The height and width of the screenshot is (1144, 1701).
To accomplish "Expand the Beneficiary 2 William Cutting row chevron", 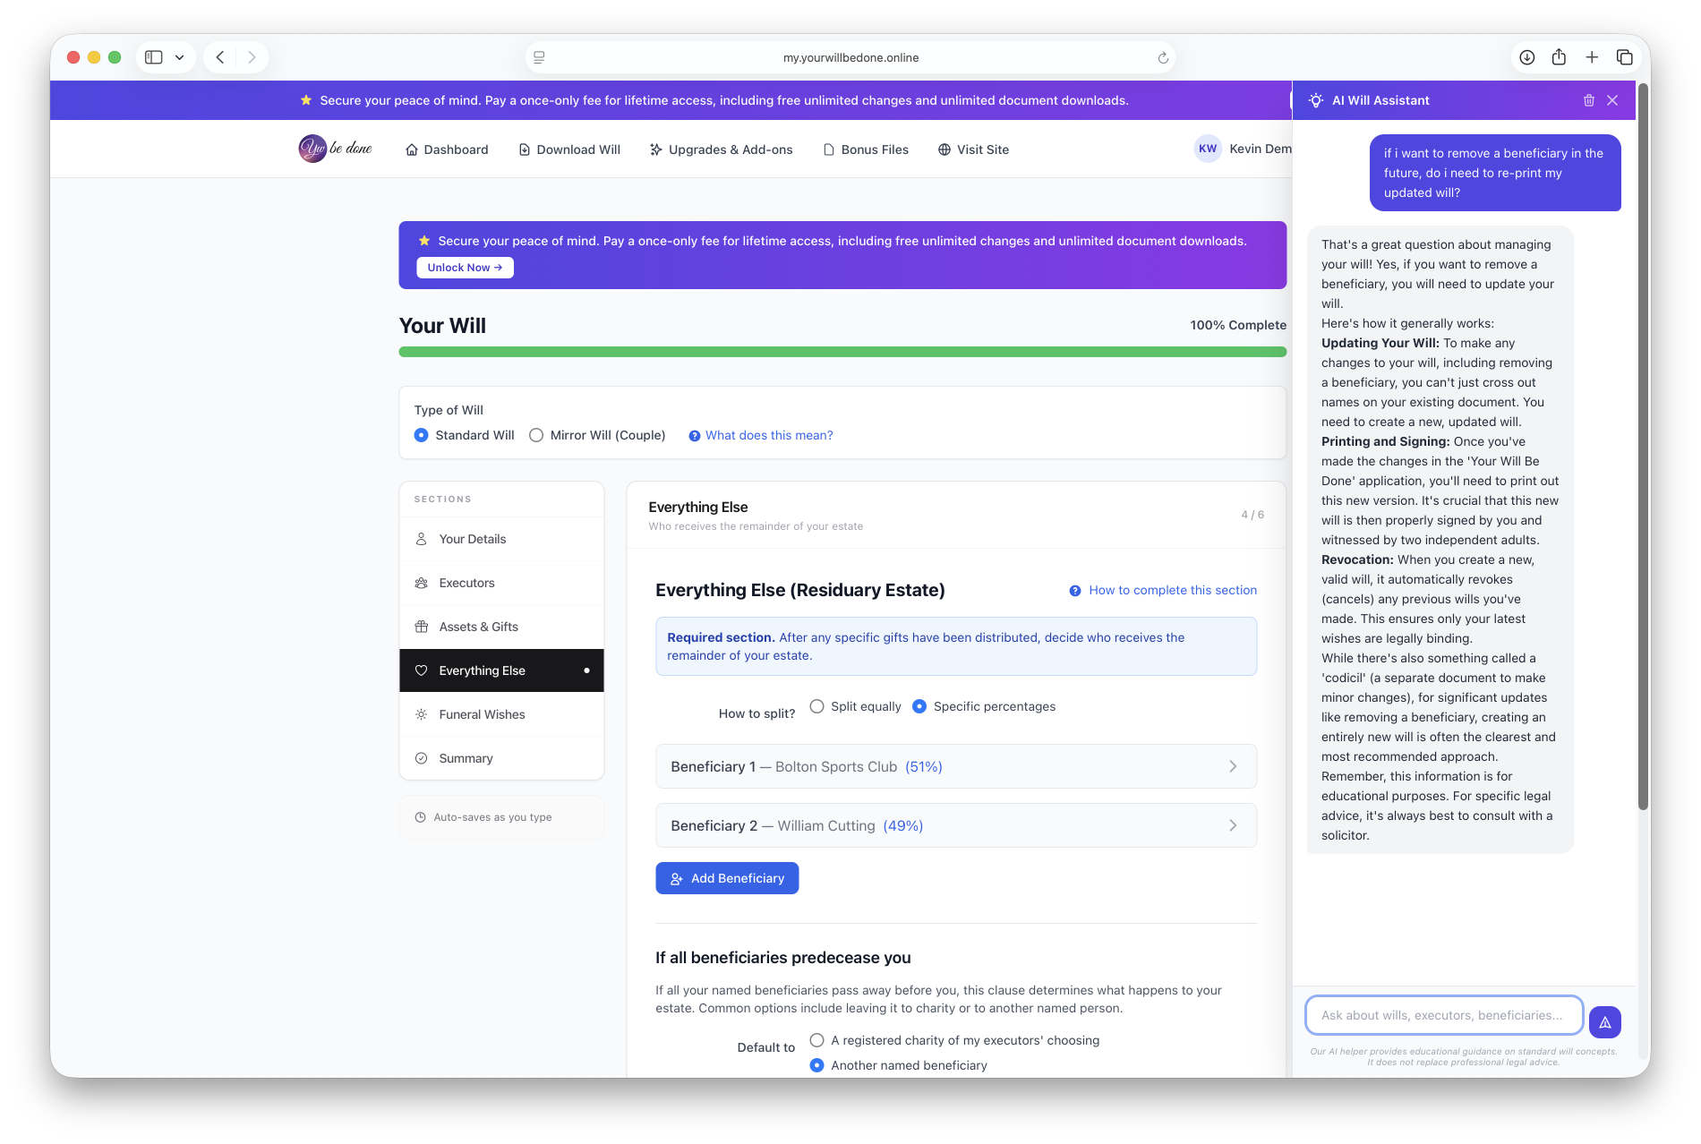I will 1233,825.
